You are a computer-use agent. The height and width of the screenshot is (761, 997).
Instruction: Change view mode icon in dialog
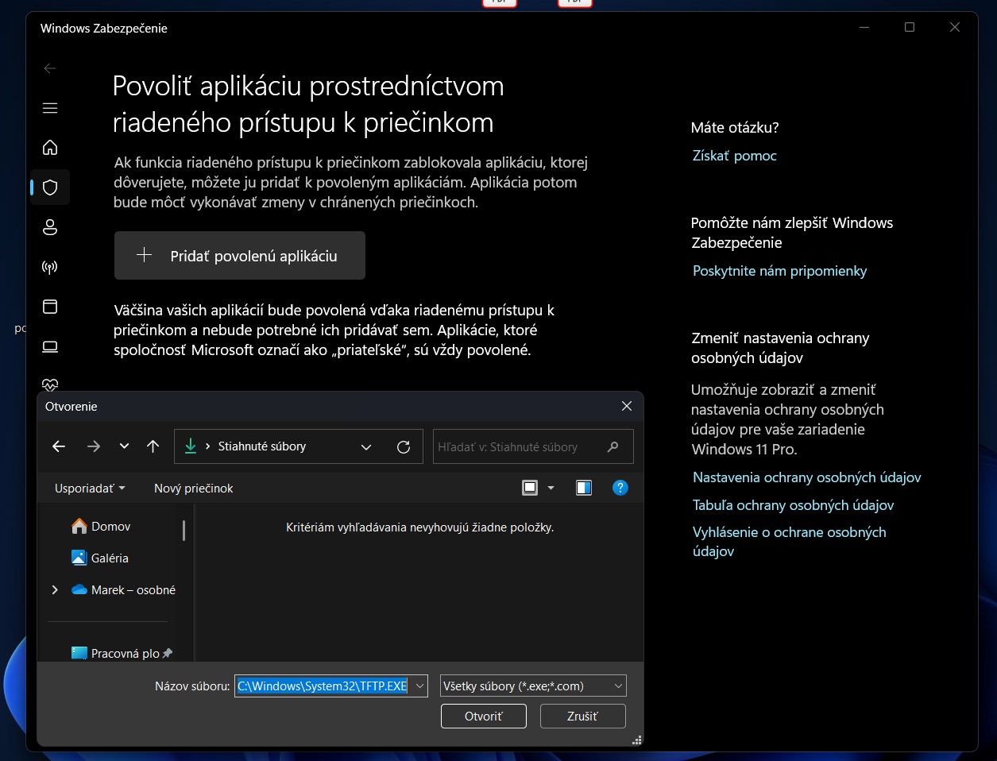tap(530, 488)
